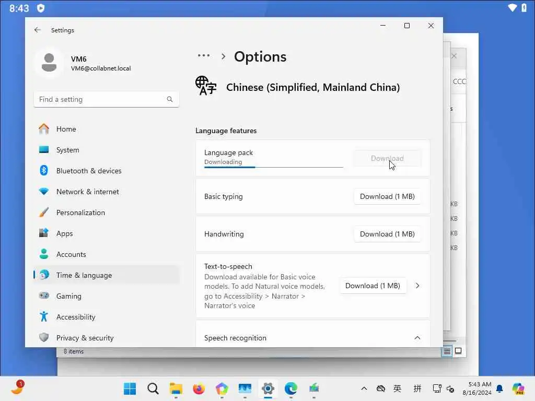The height and width of the screenshot is (401, 535).
Task: Tap the Android battery status icon
Action: tap(524, 8)
